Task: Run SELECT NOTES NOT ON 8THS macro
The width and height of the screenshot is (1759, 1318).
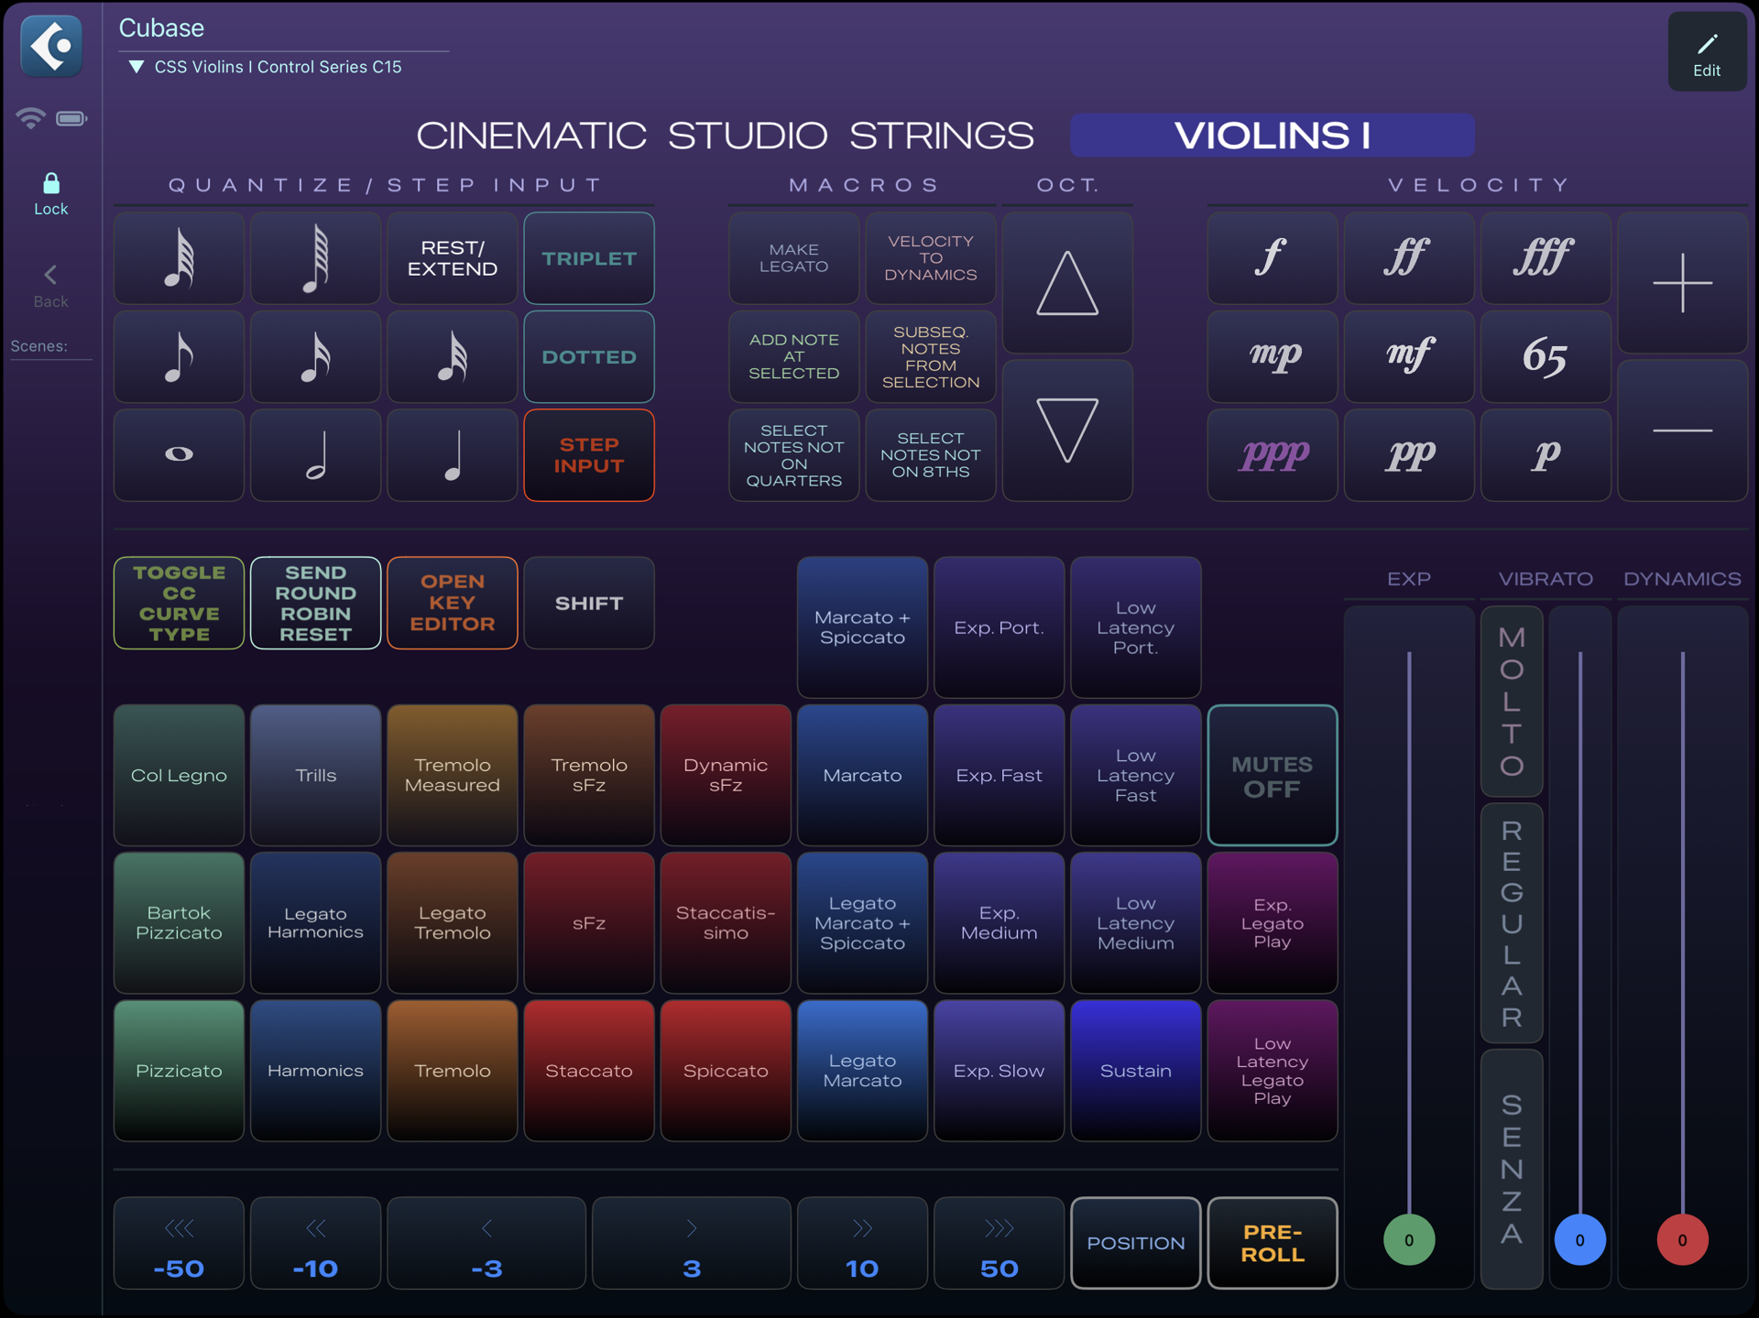Action: [930, 454]
